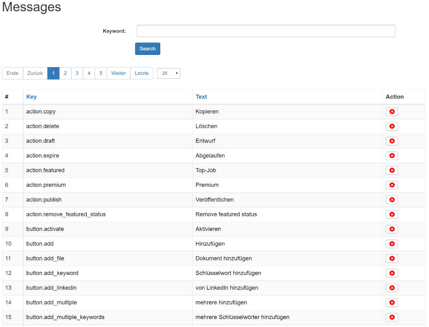This screenshot has width=429, height=327.
Task: Sort the table by Key column
Action: tap(32, 97)
